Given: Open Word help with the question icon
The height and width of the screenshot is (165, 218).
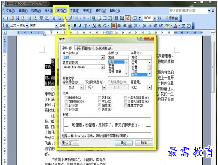Looking at the screenshot, I should [160, 18].
